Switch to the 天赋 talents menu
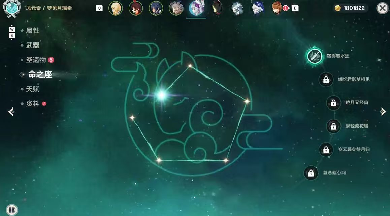The image size is (390, 216). click(33, 89)
